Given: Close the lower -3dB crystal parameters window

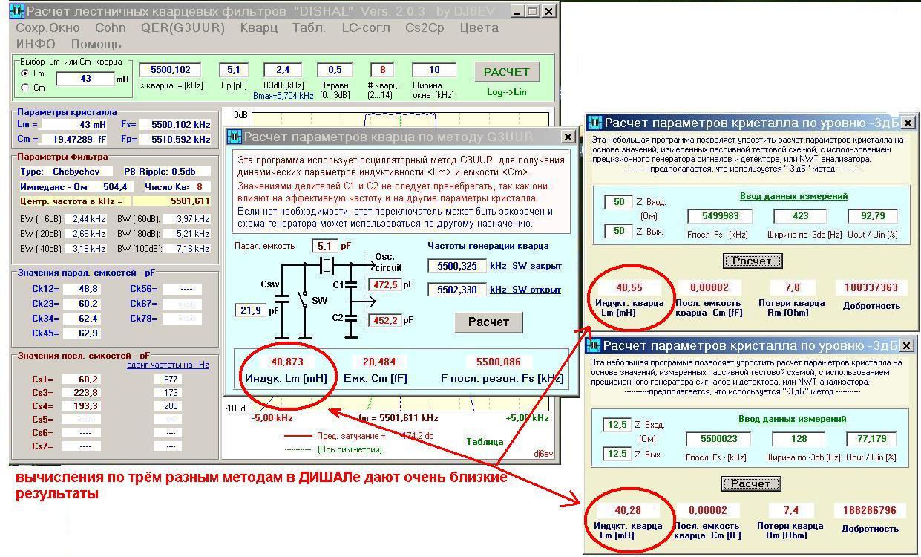Looking at the screenshot, I should [x=908, y=345].
